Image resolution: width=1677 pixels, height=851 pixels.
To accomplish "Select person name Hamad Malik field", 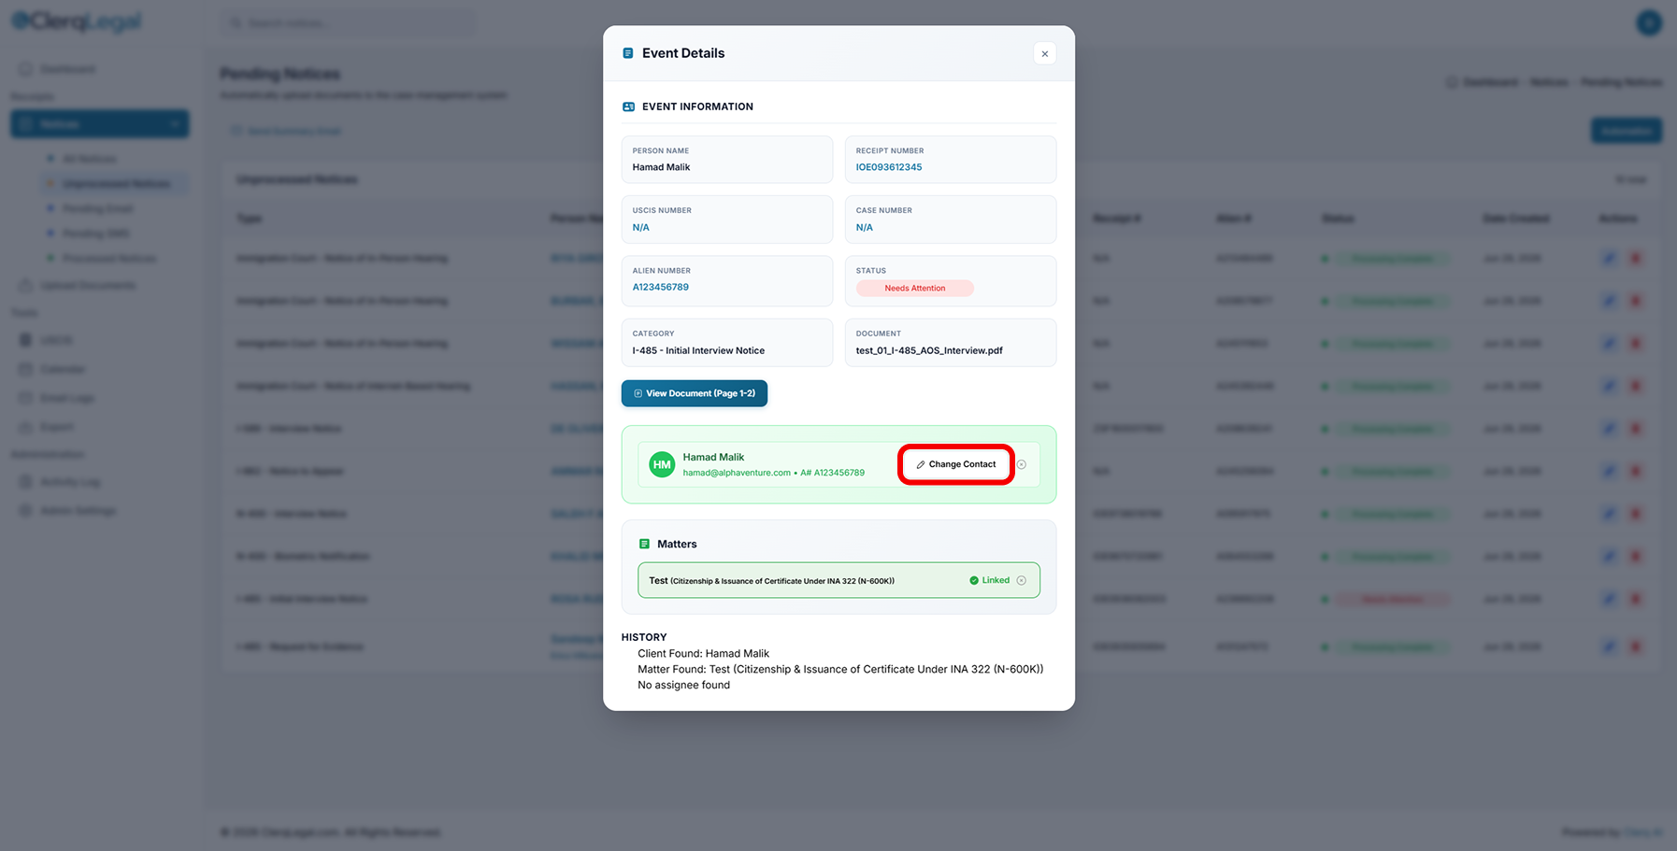I will [x=726, y=160].
